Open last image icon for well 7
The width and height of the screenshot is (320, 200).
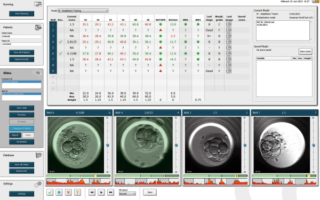pyautogui.click(x=229, y=59)
